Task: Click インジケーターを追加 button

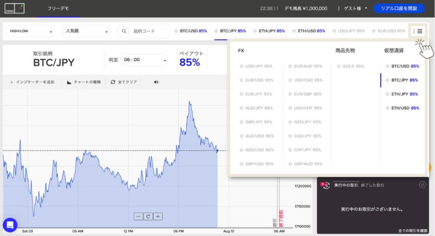Action: [x=32, y=82]
